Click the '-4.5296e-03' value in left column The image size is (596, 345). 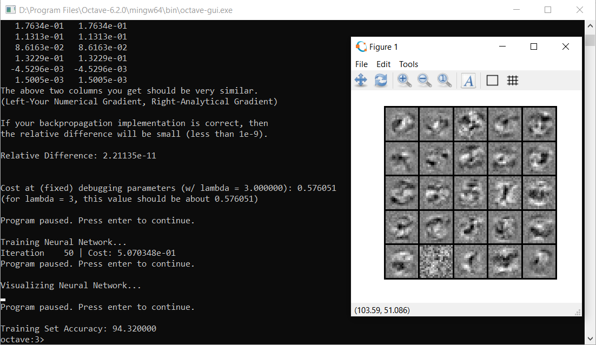coord(37,69)
